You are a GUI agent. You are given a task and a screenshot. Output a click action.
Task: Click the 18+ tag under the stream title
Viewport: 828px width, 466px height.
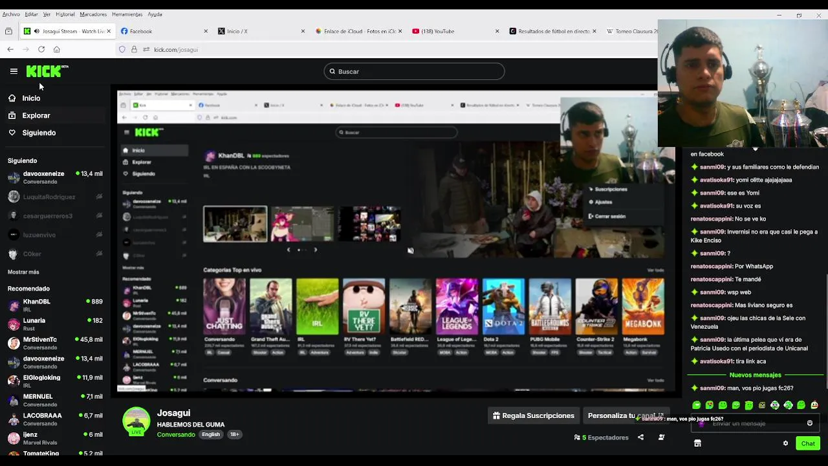coord(234,434)
